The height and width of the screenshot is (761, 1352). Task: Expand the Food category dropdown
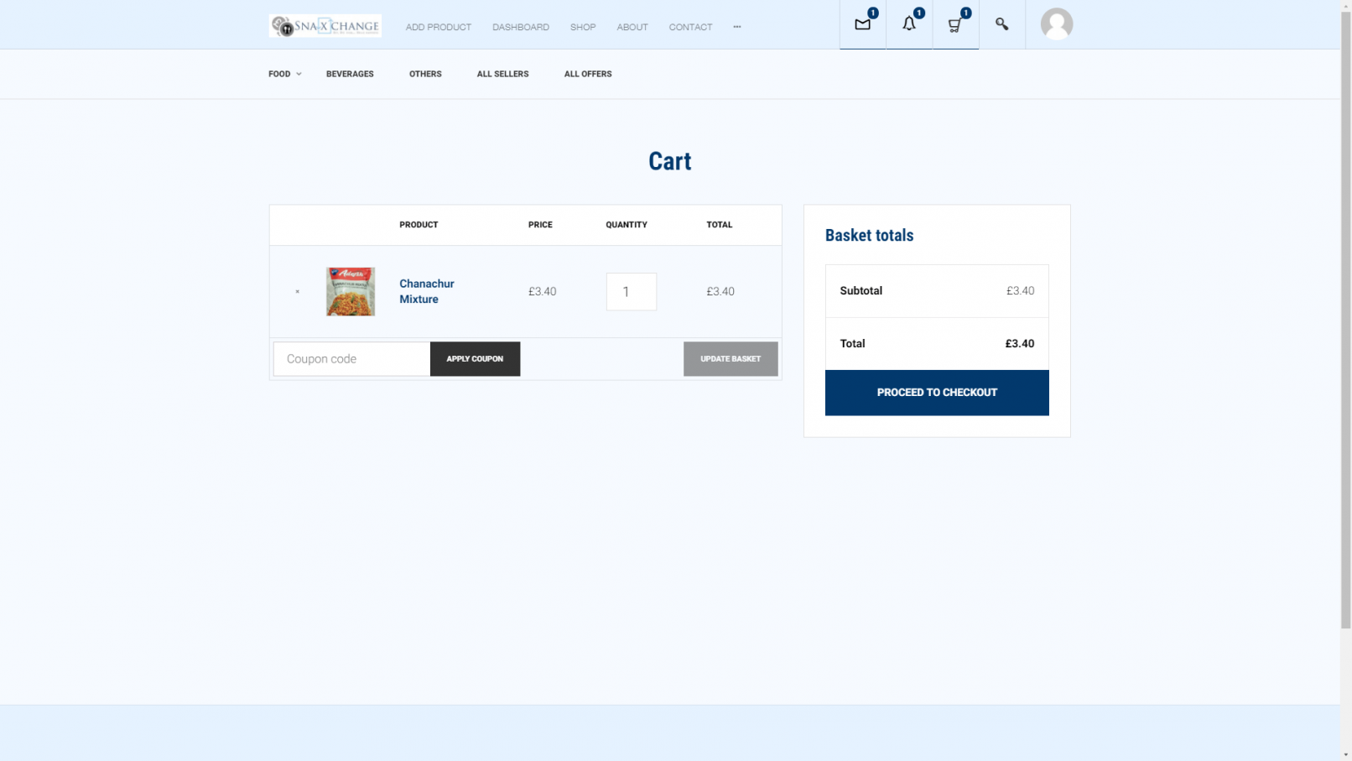tap(284, 74)
